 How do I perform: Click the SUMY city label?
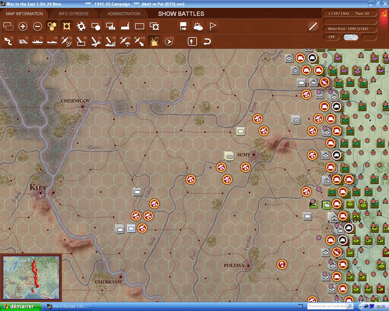tap(244, 155)
